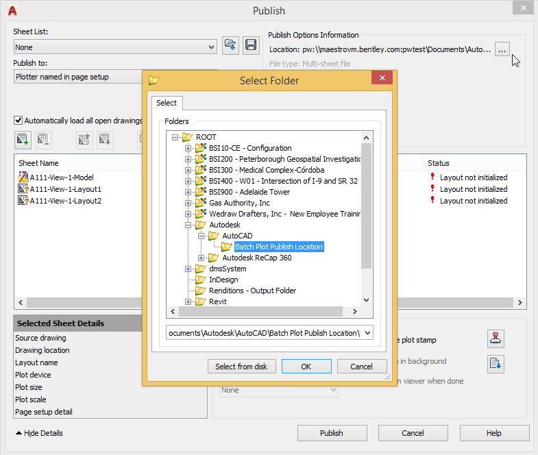Image resolution: width=538 pixels, height=455 pixels.
Task: Select the Batch Plot Publish Location folder
Action: [x=278, y=247]
